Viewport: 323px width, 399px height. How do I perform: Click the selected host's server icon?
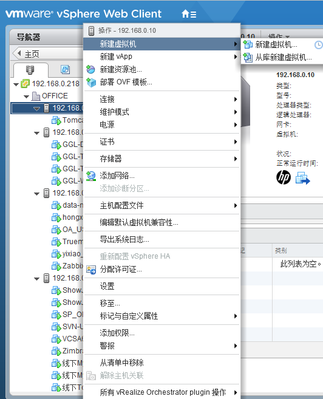point(46,108)
